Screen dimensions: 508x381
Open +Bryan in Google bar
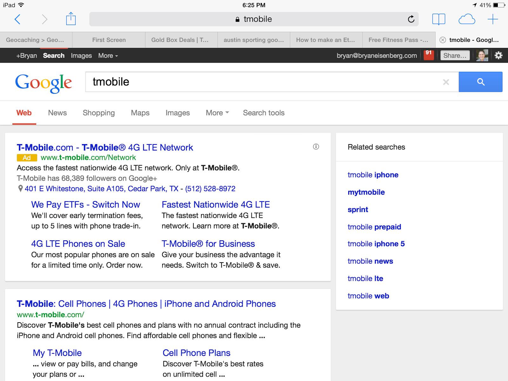[27, 56]
